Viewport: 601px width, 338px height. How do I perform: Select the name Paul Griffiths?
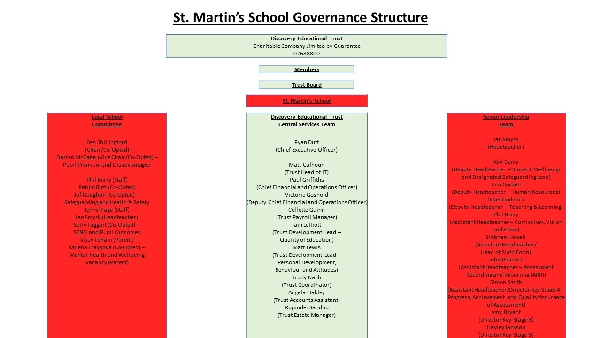(x=307, y=180)
